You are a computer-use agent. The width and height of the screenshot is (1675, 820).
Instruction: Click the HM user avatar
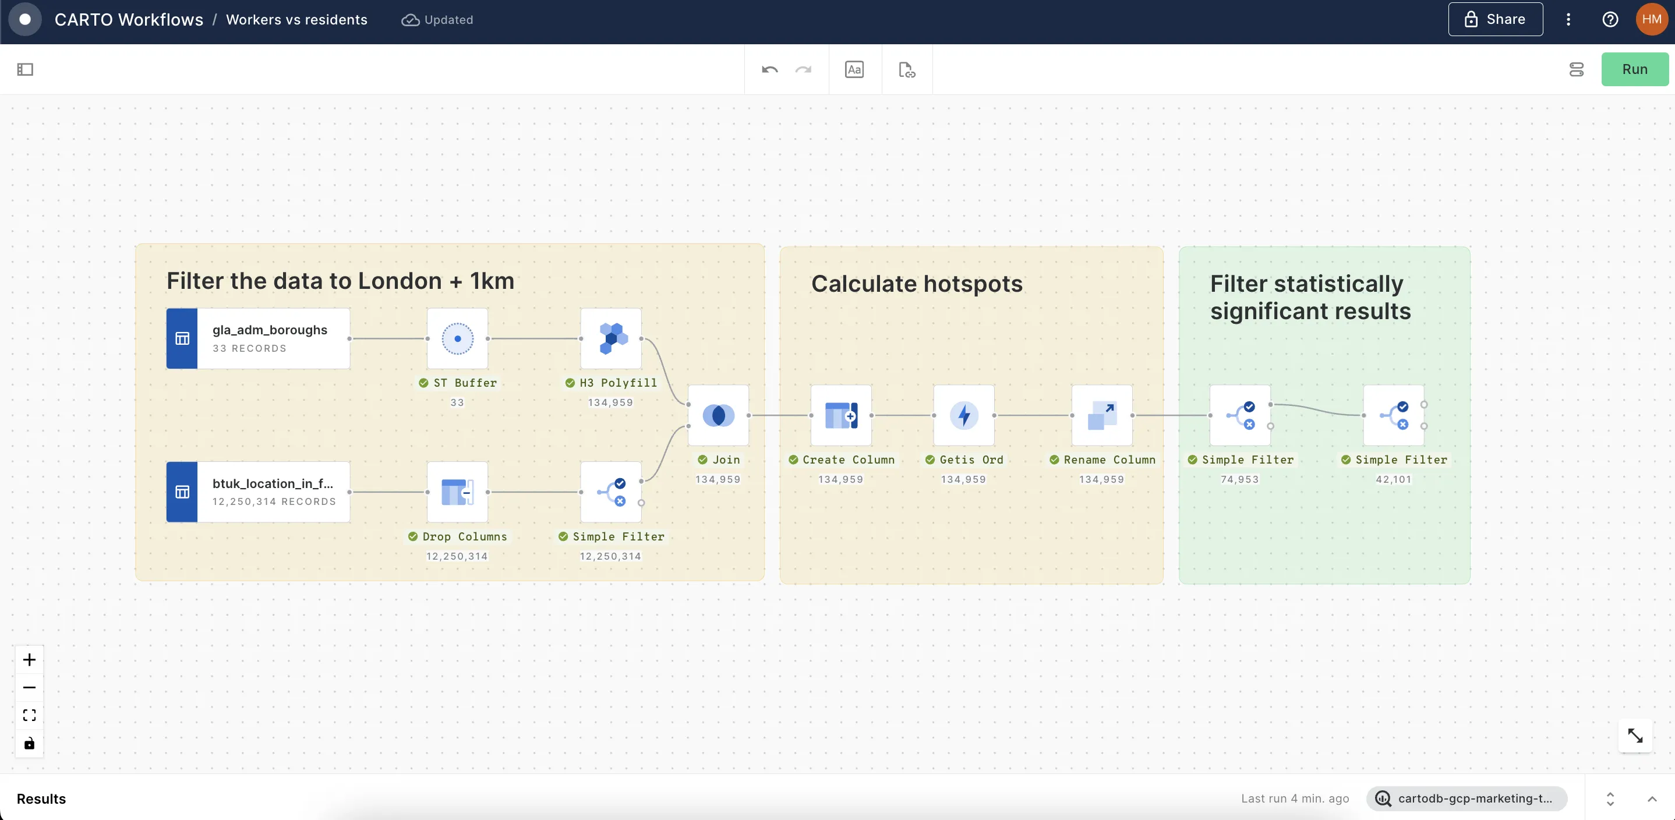point(1651,19)
